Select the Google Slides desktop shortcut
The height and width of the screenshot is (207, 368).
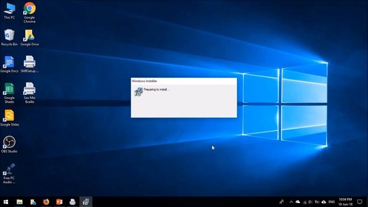pyautogui.click(x=9, y=118)
